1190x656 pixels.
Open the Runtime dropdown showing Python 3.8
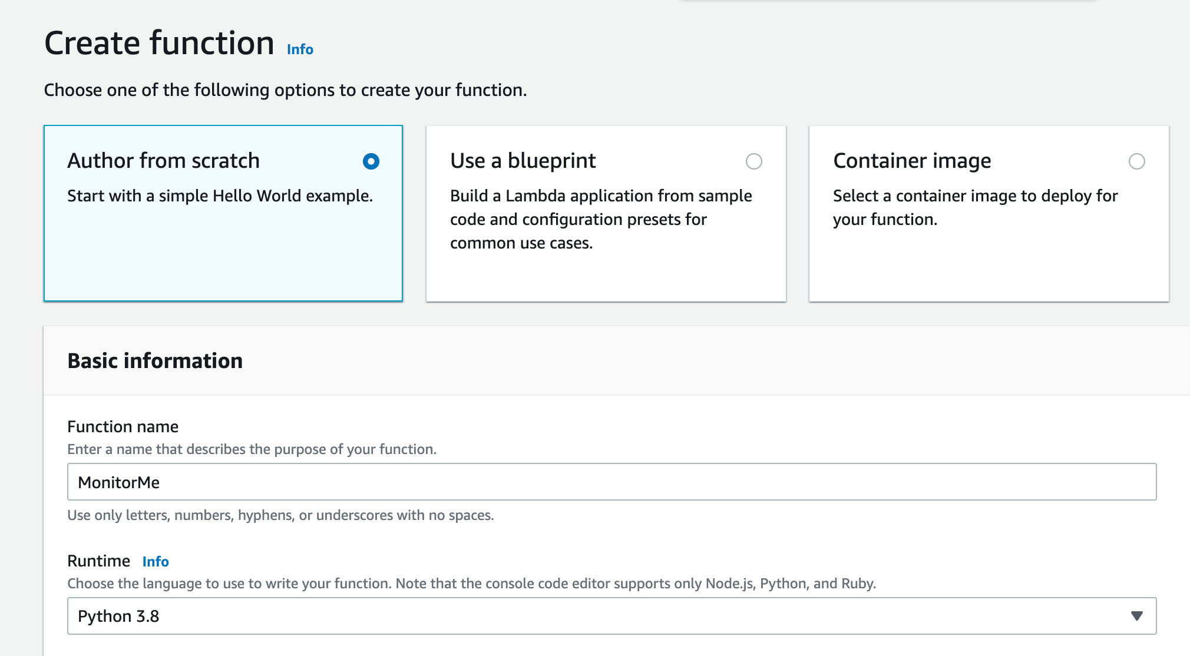[611, 616]
